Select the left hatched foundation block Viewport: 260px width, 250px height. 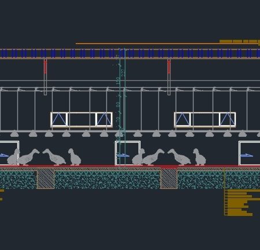[x=46, y=180]
